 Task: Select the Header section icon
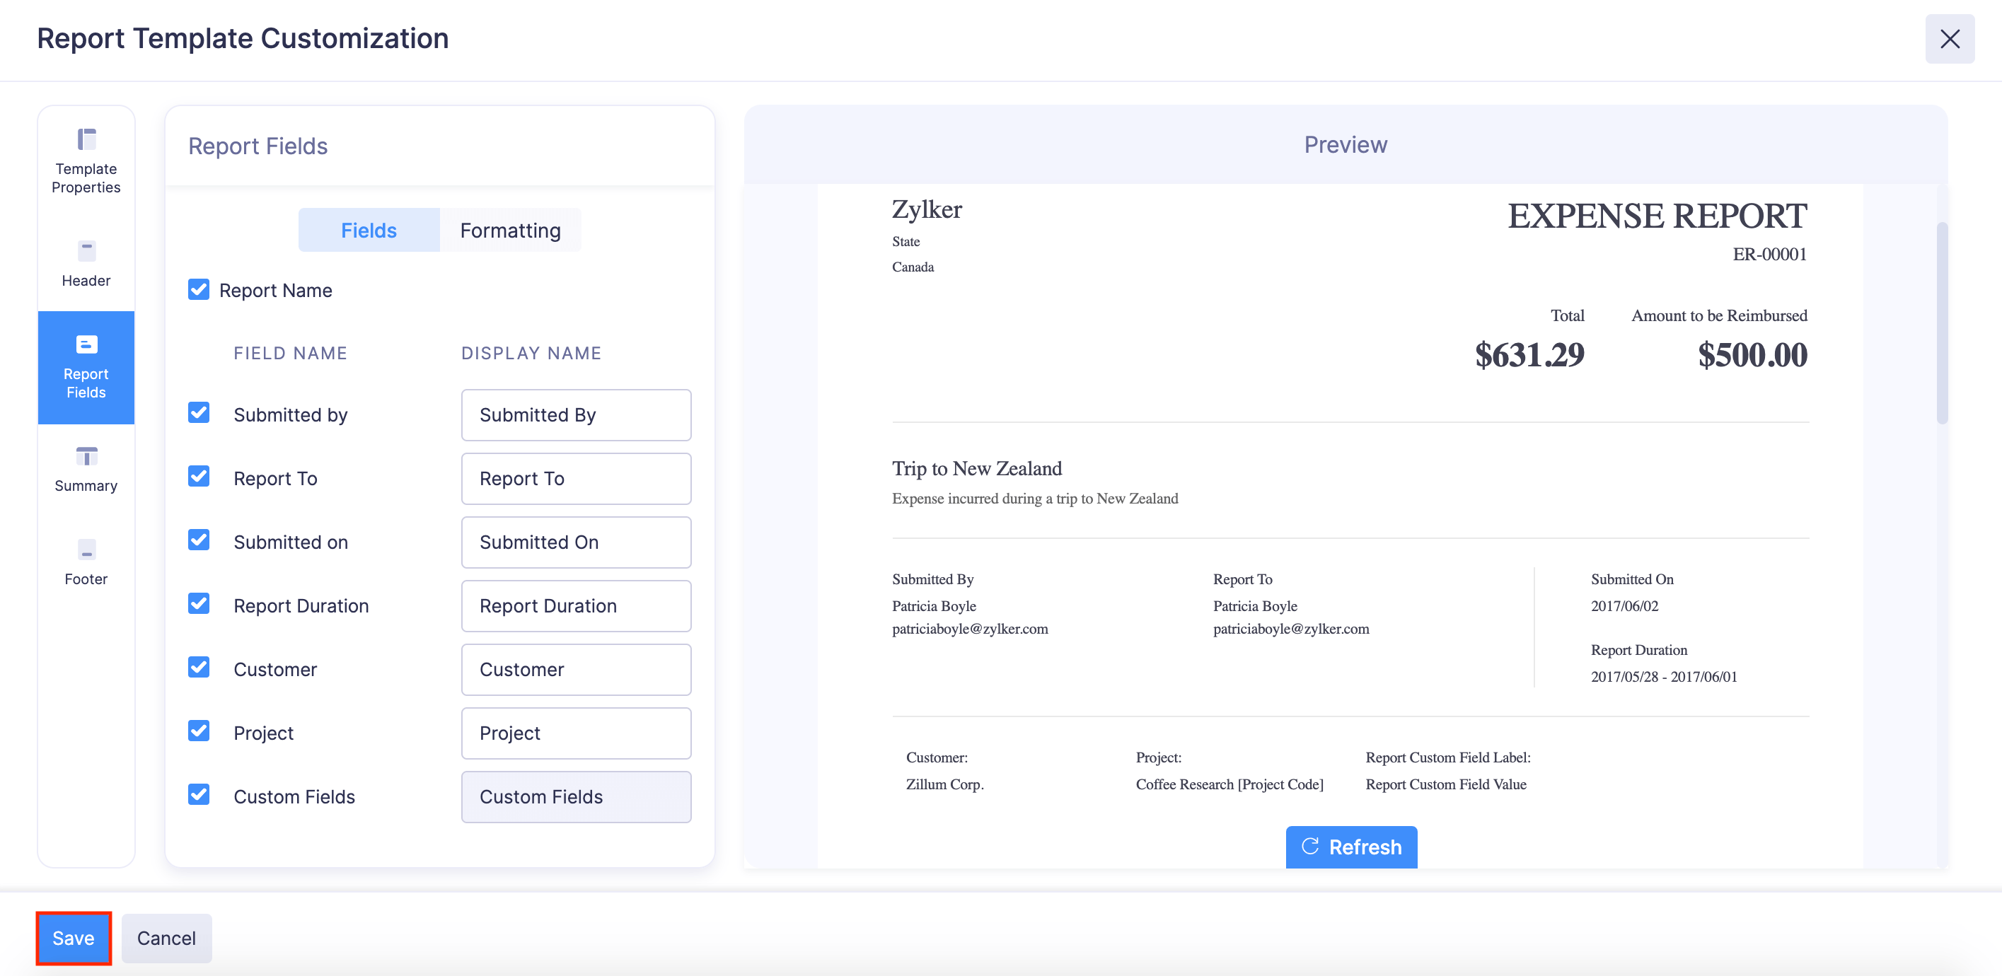click(86, 263)
